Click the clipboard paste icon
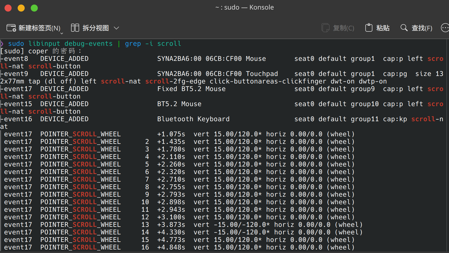Viewport: 449px width, 253px height. click(369, 28)
